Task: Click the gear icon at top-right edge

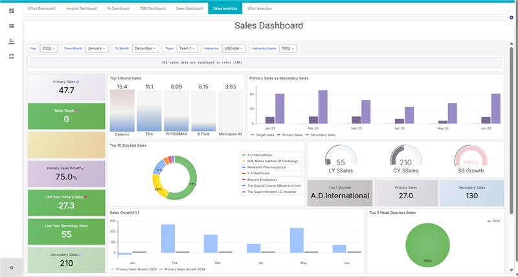Action: (512, 18)
